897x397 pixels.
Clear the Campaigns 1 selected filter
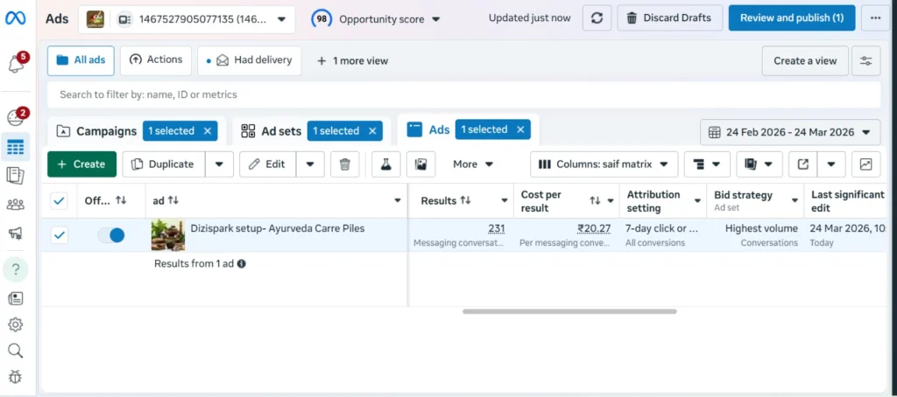(207, 131)
